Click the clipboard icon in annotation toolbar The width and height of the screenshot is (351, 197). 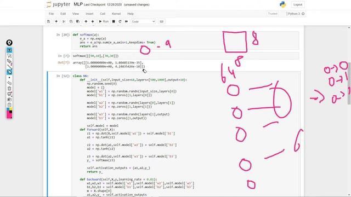[x=9, y=105]
